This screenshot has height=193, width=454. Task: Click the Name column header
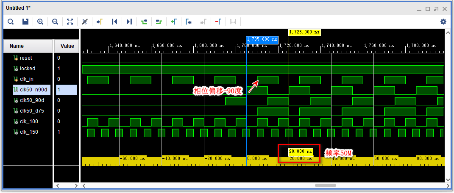17,46
